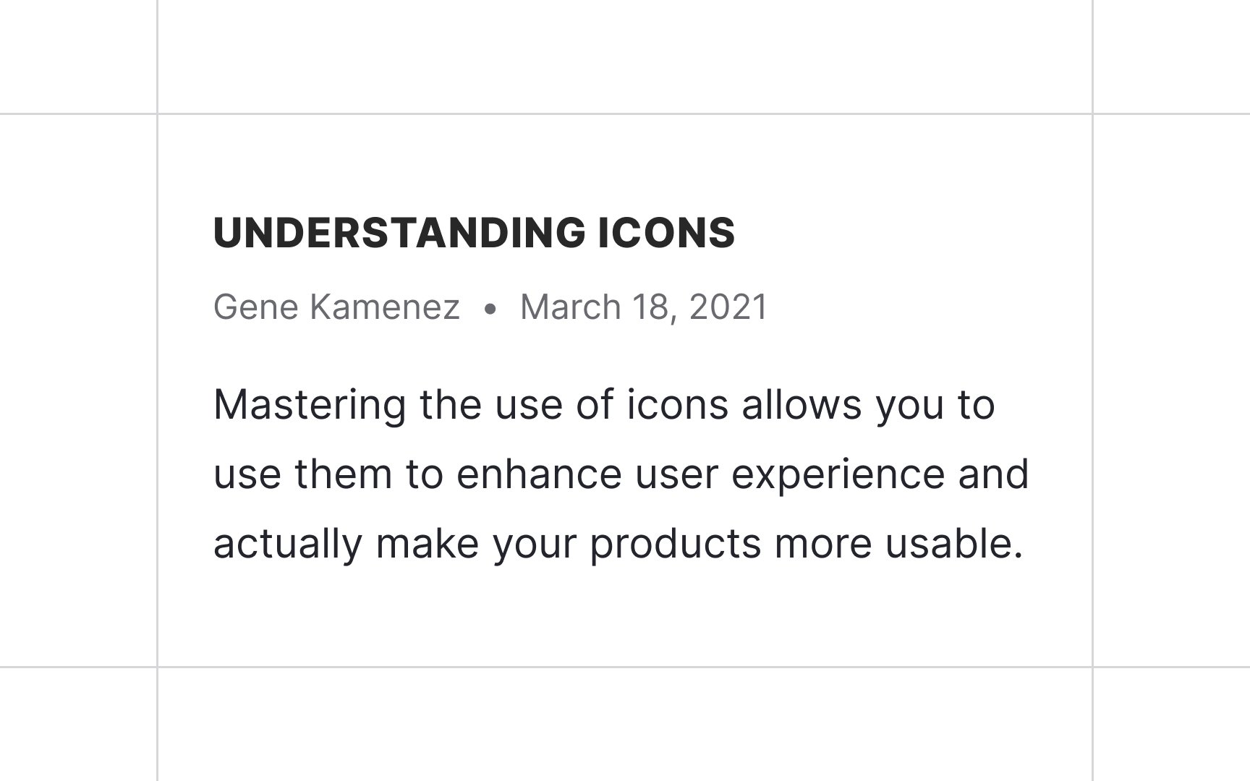The image size is (1250, 781).
Task: Click author name Gene Kamenez
Action: coord(336,307)
